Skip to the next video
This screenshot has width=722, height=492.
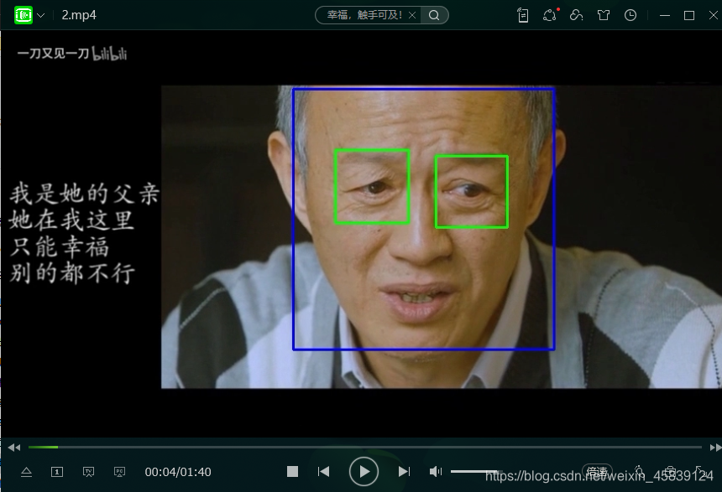point(404,471)
